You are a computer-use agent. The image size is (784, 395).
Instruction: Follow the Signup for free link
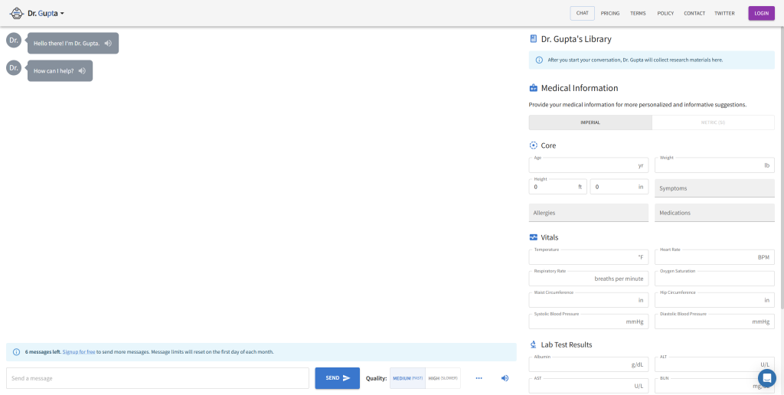tap(79, 352)
